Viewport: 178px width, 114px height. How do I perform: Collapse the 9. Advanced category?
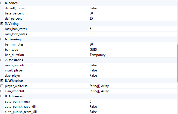tap(2, 96)
